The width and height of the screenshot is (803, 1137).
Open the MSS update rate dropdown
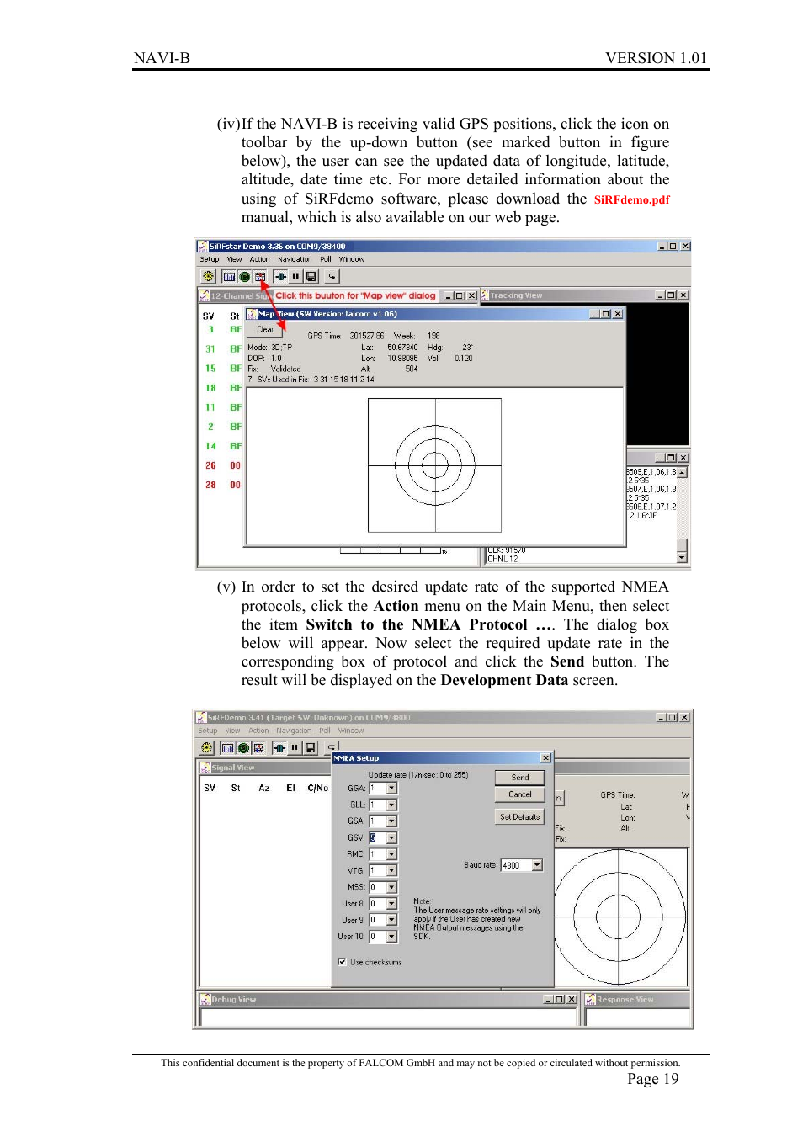[x=391, y=887]
